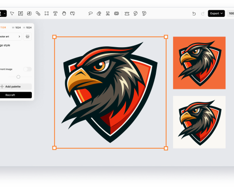
Task: Click the image upload arrow icon
Action: click(73, 14)
